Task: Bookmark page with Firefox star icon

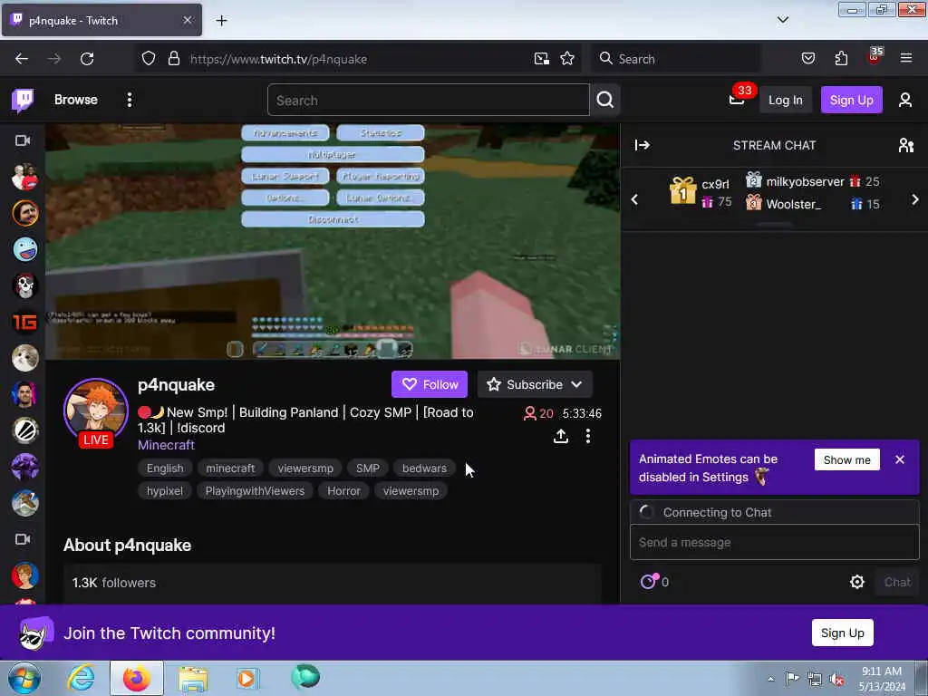Action: click(567, 59)
